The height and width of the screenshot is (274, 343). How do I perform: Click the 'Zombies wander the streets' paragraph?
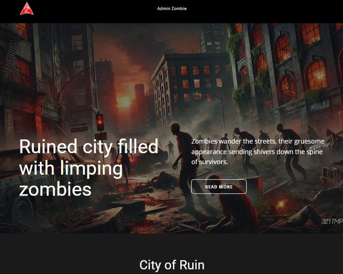[x=258, y=151]
